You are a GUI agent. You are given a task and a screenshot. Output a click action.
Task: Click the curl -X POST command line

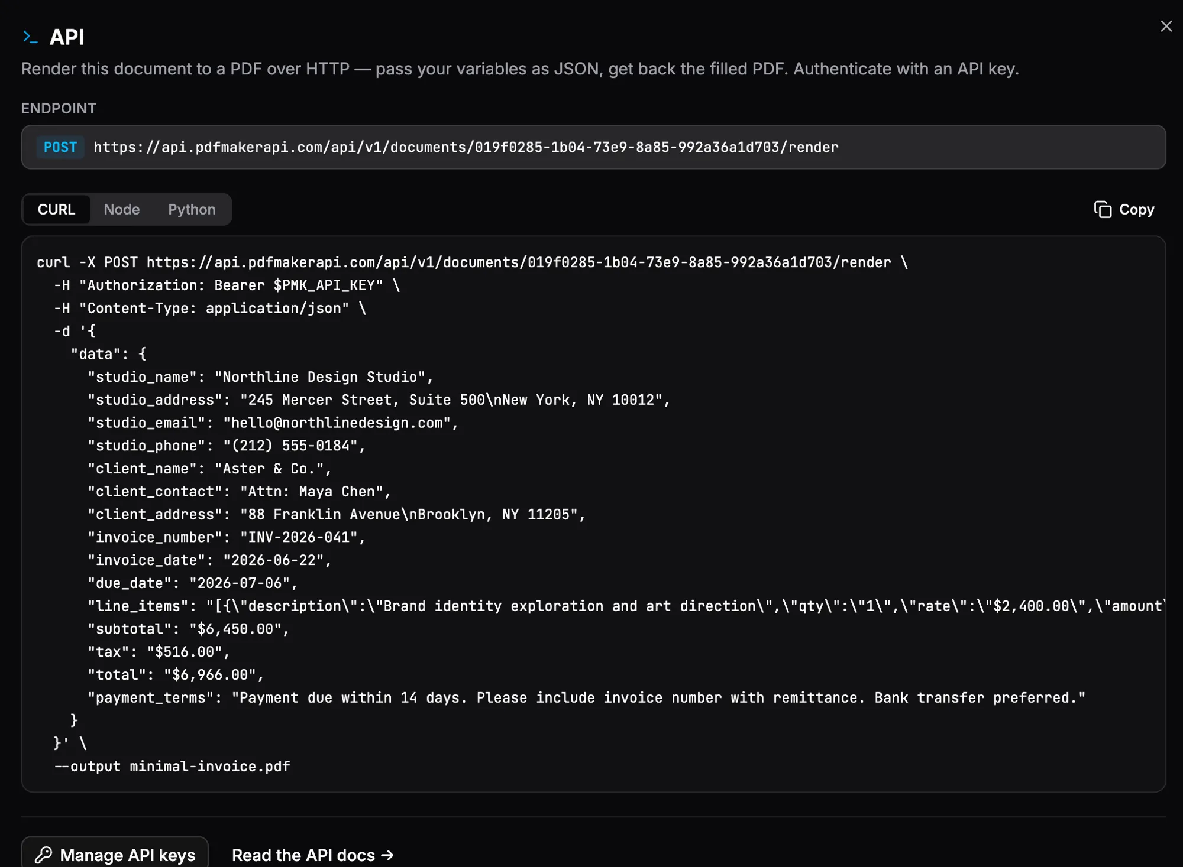click(472, 262)
